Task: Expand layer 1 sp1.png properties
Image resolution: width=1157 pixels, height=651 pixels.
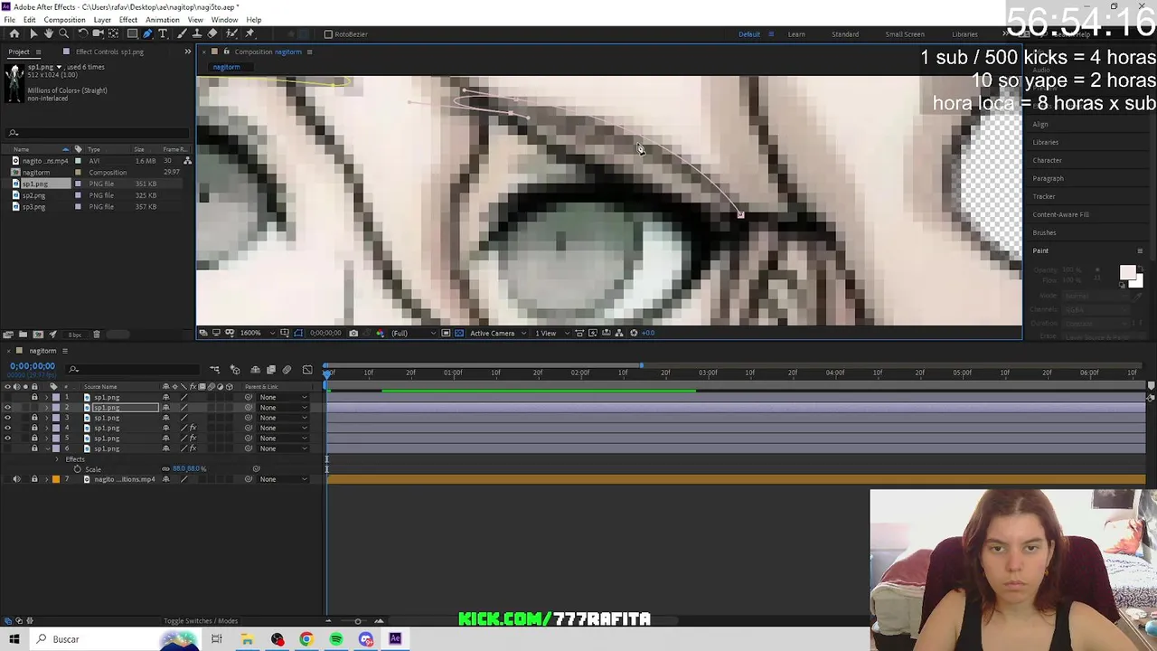Action: coord(46,397)
